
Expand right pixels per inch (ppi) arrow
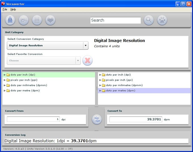[100, 80]
